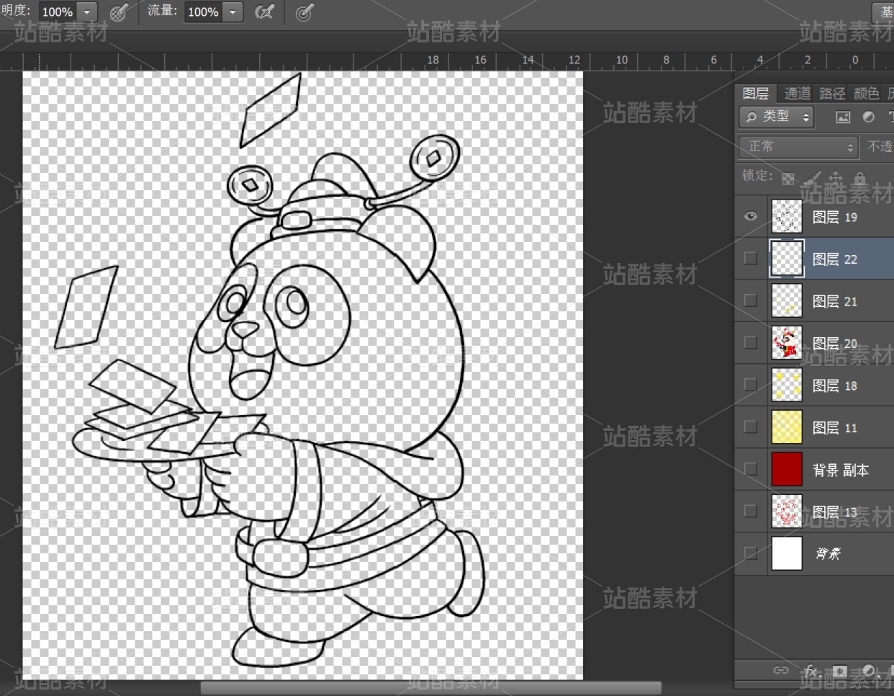Viewport: 894px width, 696px height.
Task: Open 流量 100% dropdown arrow
Action: [232, 12]
